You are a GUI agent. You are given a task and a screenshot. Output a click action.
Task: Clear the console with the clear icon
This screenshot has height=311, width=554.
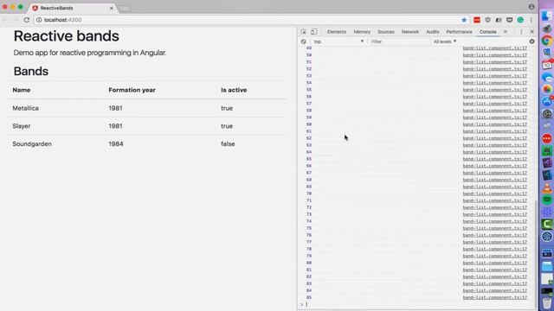[304, 41]
